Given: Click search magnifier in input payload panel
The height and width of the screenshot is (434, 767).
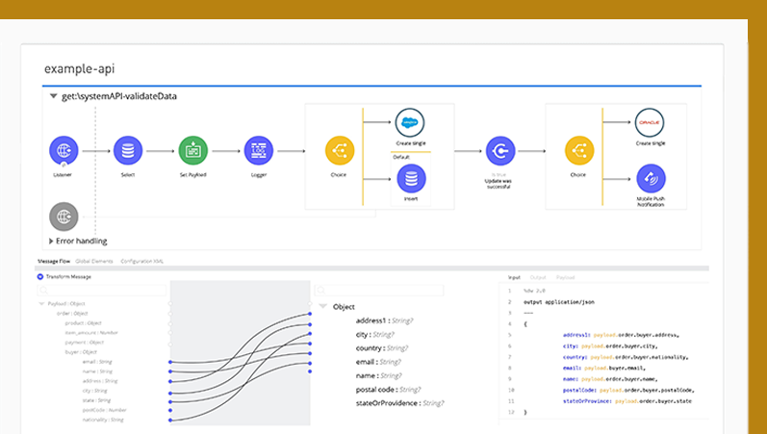Looking at the screenshot, I should pos(43,291).
